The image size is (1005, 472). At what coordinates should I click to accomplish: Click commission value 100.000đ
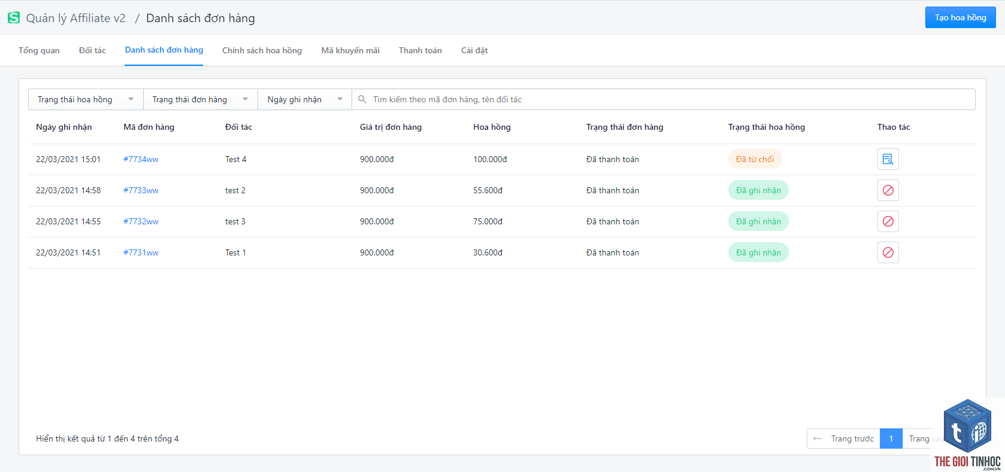click(490, 159)
